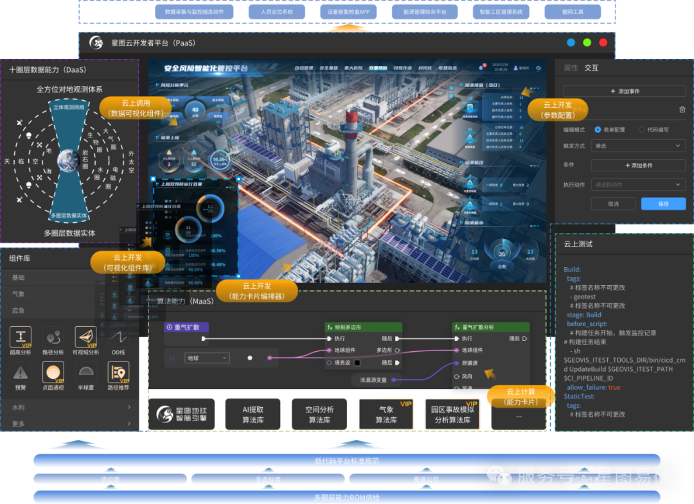
Task: Click the 星图云 logo in PaaS title bar
Action: (96, 43)
